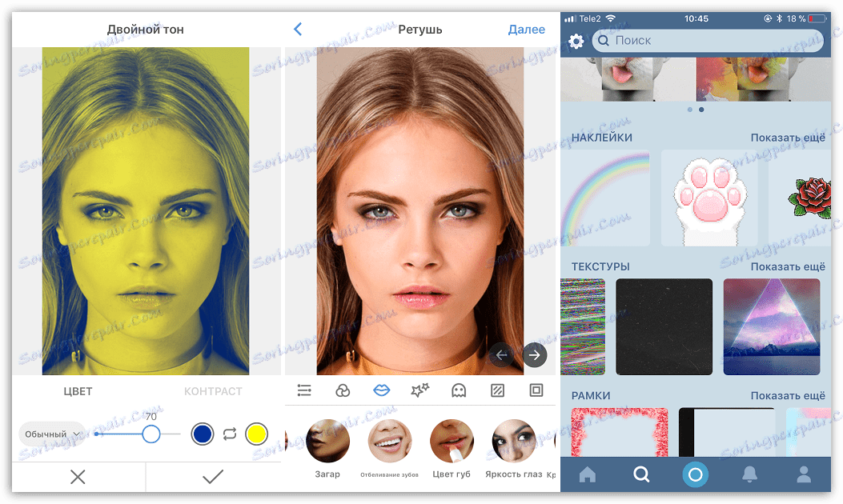Open the adjustments list icon in retouch toolbar
Image resolution: width=843 pixels, height=504 pixels.
pyautogui.click(x=304, y=390)
